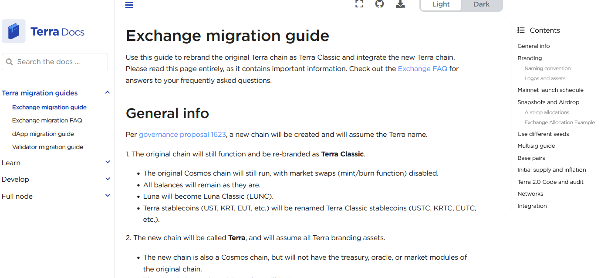Screen dimensions: 611x278
Task: Click the Terra Docs book logo
Action: pos(14,31)
